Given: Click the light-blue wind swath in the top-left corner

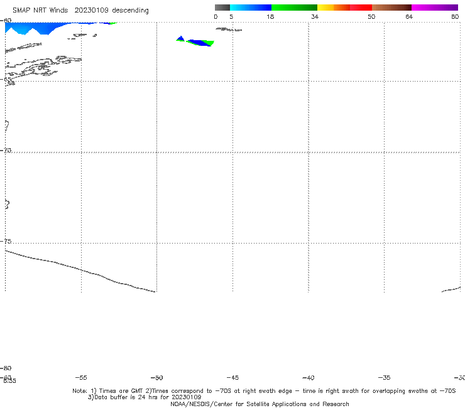Looking at the screenshot, I should [38, 28].
